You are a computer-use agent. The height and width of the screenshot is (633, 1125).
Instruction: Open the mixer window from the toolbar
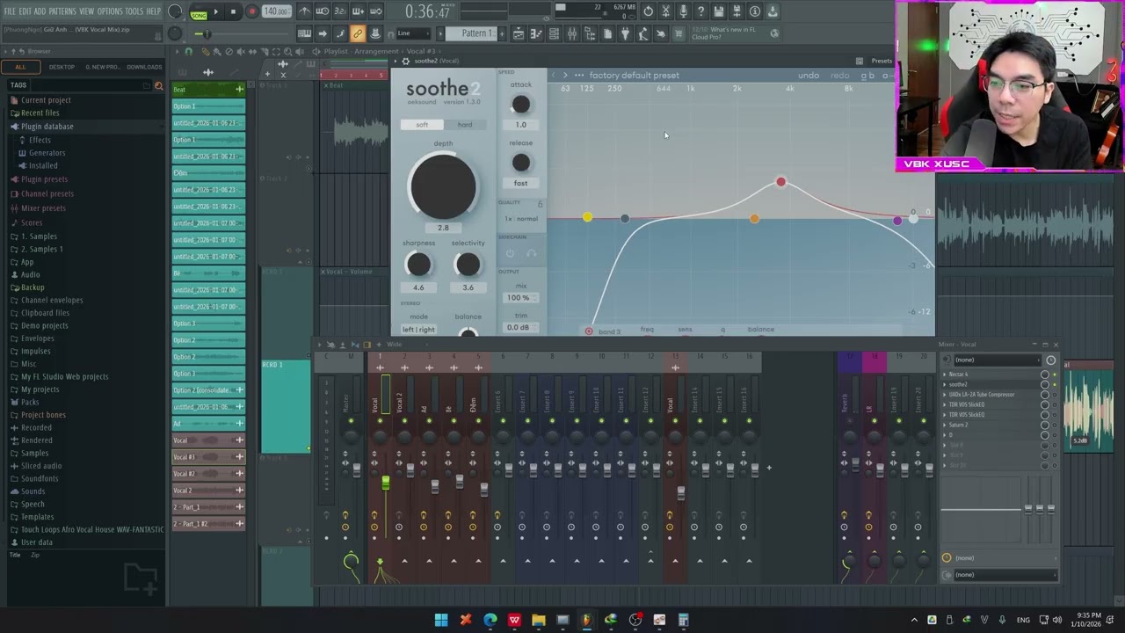tap(572, 33)
